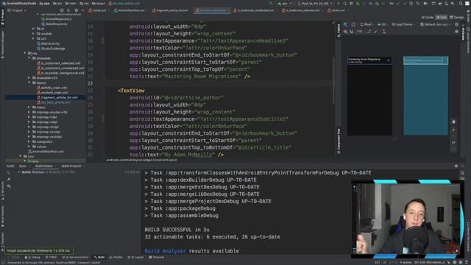Image resolution: width=471 pixels, height=265 pixels.
Task: Click the magnet autoconnect icon in design toolbar
Action: pos(352,32)
